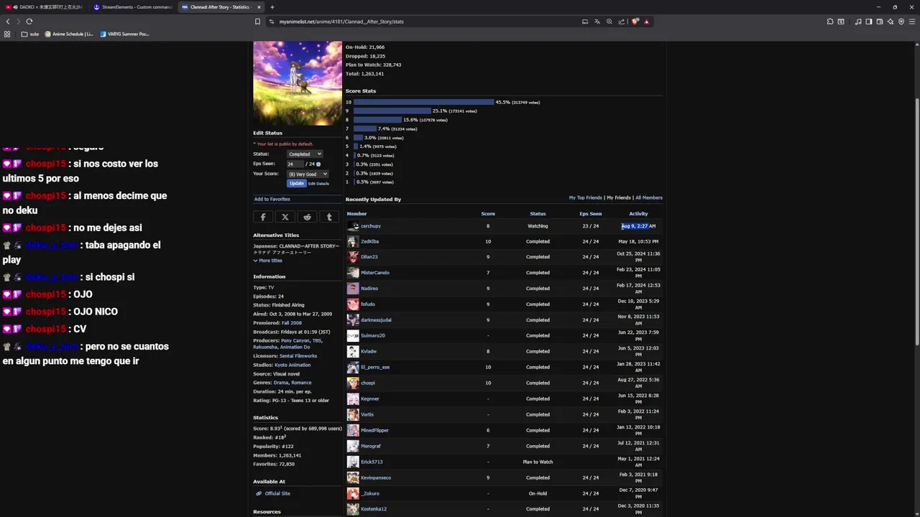
Task: Select My Friends filter
Action: [618, 197]
